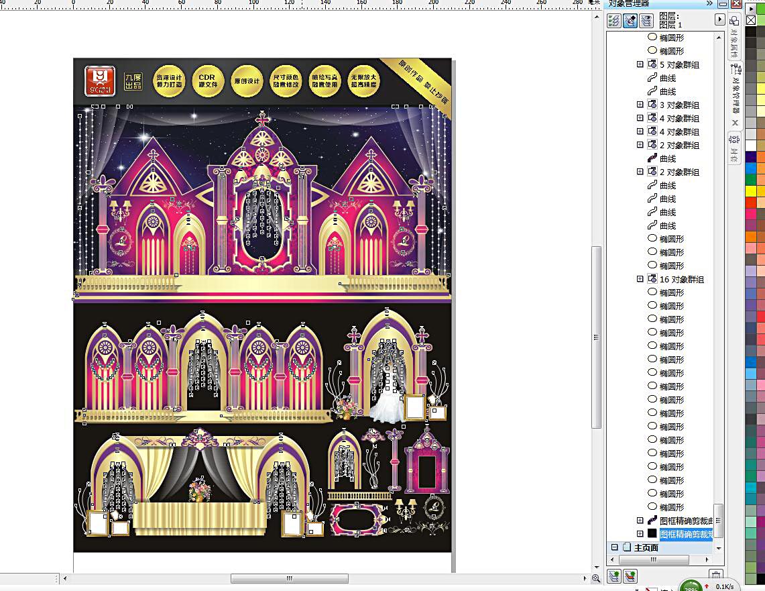765x591 pixels.
Task: Click the new layer icon
Action: click(614, 576)
